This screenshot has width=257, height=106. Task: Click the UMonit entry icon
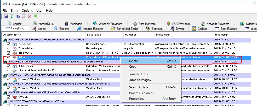click(15, 58)
